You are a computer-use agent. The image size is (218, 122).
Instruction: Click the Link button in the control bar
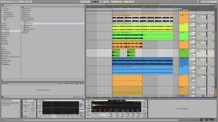coord(3,2)
